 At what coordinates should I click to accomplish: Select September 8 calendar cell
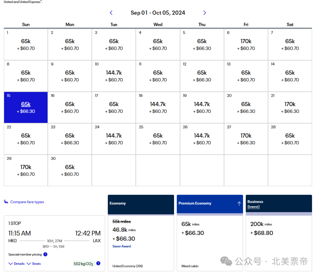[x=26, y=76]
